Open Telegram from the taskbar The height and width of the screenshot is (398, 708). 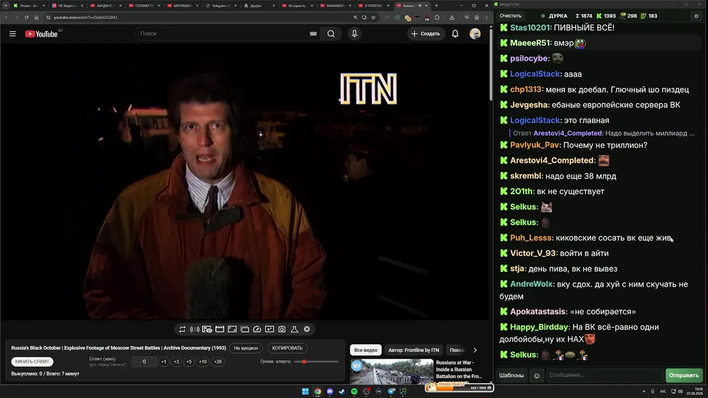(391, 391)
